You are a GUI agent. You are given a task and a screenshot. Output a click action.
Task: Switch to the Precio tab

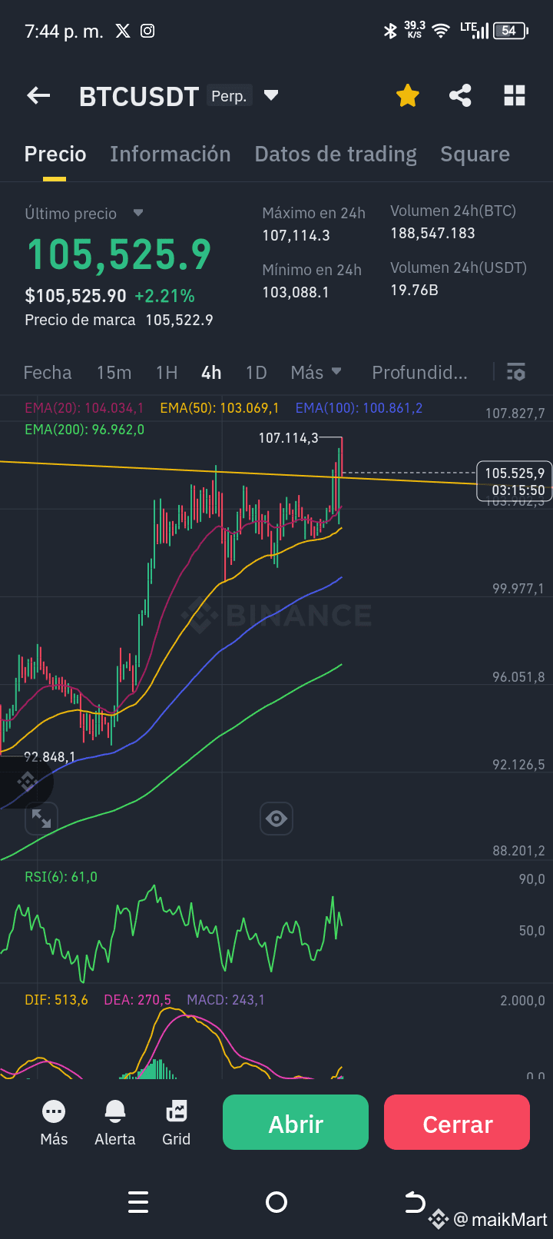click(x=55, y=154)
